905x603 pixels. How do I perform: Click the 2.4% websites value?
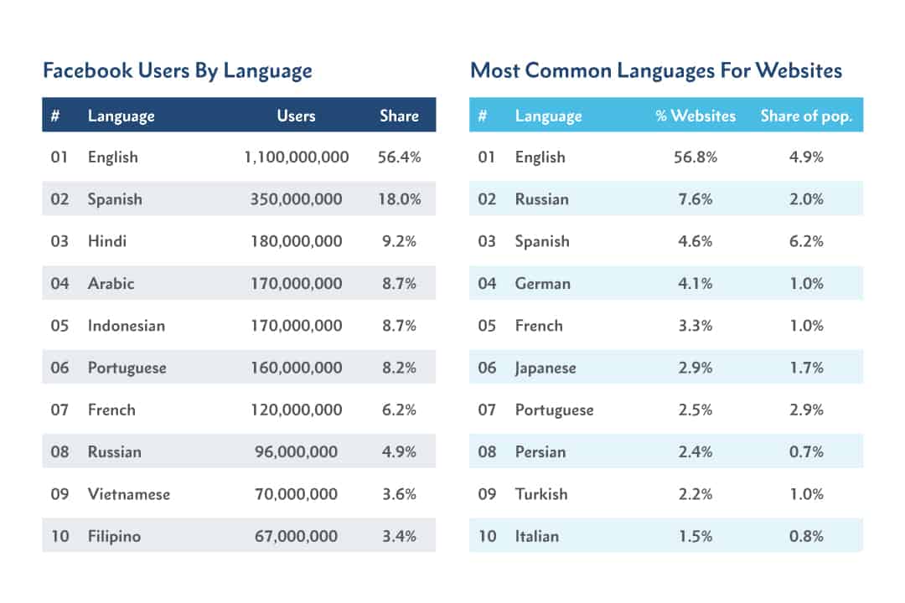click(x=696, y=451)
